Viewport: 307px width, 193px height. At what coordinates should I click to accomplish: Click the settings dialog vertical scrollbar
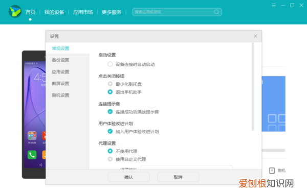(253, 86)
